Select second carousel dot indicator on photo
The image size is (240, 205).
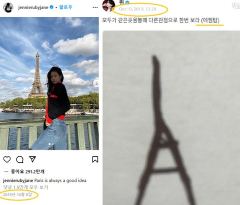[x=52, y=144]
